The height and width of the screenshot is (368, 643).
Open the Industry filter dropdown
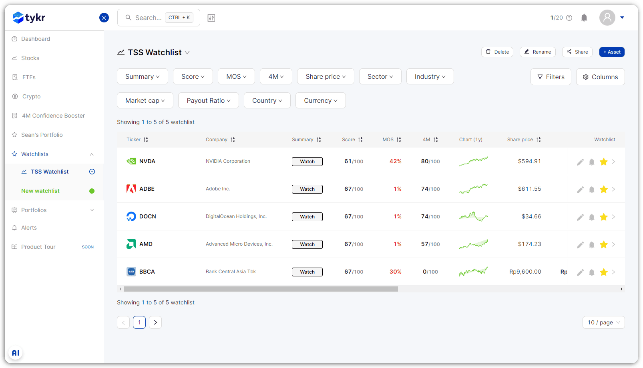[430, 76]
